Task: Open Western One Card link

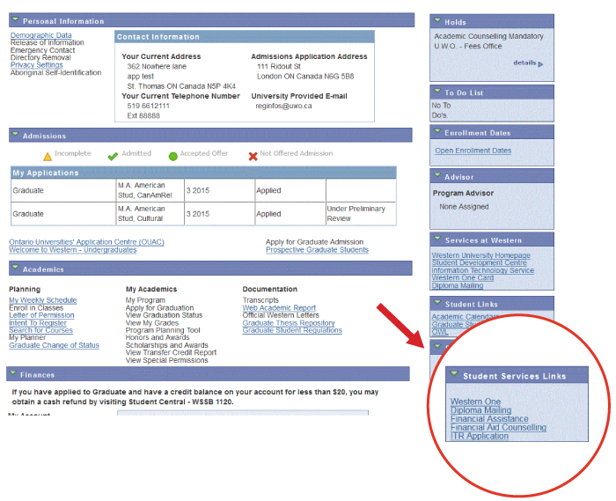Action: (463, 278)
